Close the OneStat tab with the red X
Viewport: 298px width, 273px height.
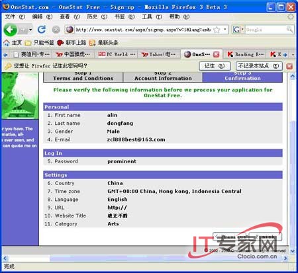(x=216, y=54)
